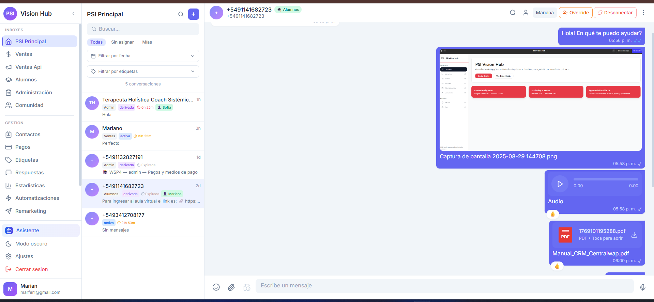This screenshot has height=302, width=654.
Task: Download the 1769101195288.pdf file
Action: point(634,235)
